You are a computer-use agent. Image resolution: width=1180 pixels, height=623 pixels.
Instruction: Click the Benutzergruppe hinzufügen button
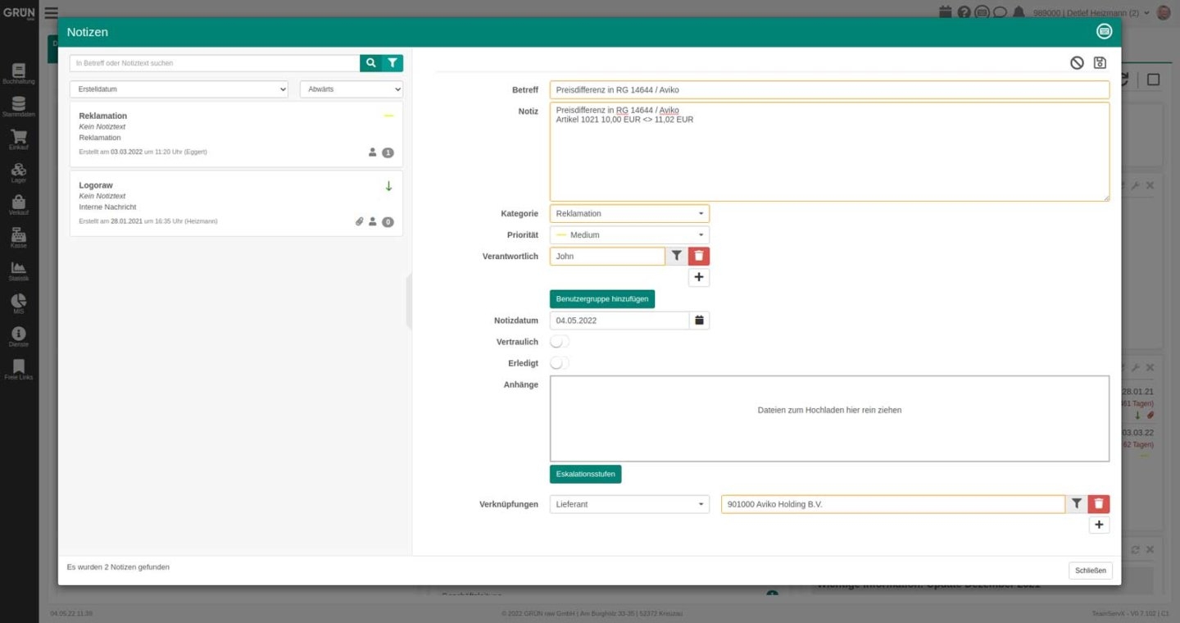(602, 299)
